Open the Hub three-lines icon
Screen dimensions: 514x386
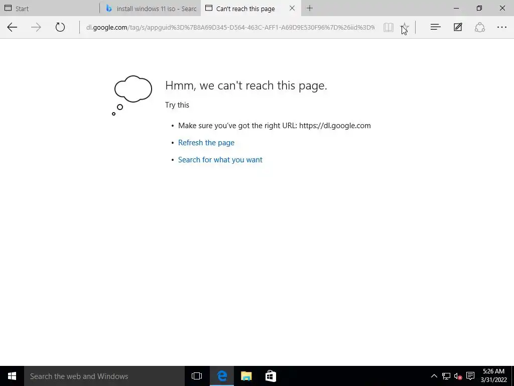pos(435,27)
